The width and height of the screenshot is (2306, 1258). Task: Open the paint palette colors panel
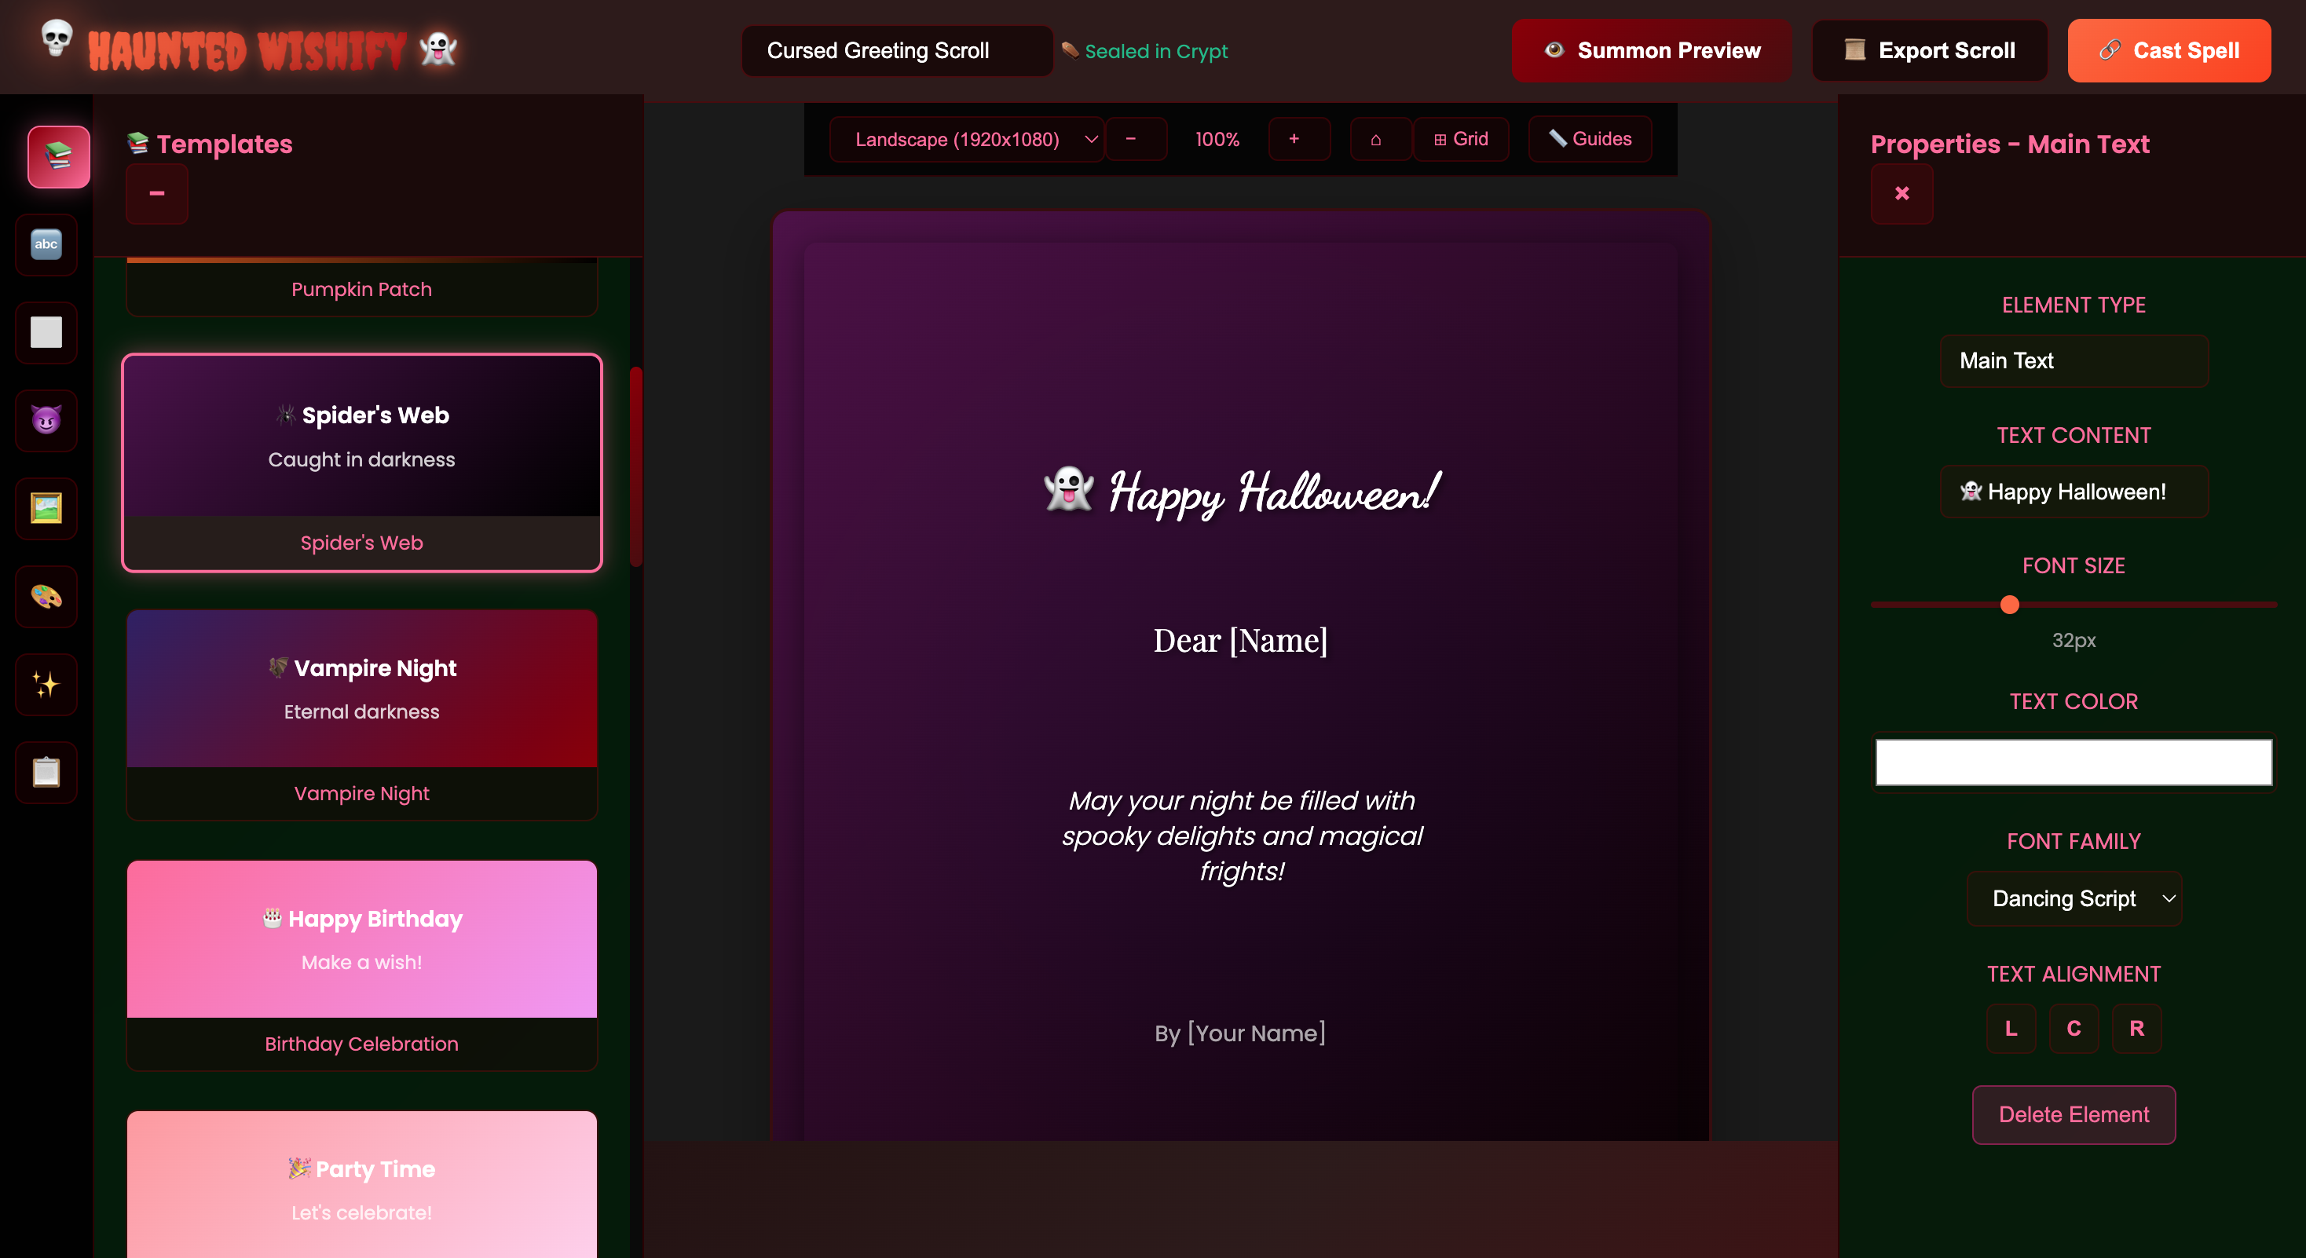click(46, 596)
